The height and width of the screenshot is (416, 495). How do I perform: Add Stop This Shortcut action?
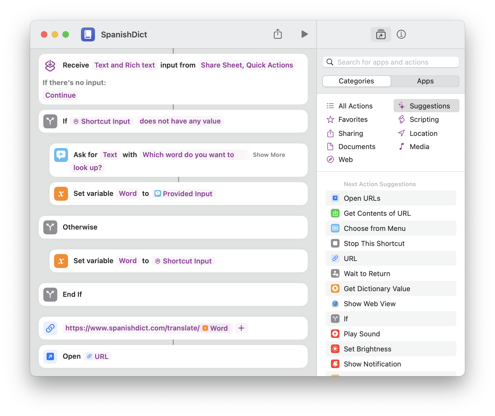click(x=391, y=244)
